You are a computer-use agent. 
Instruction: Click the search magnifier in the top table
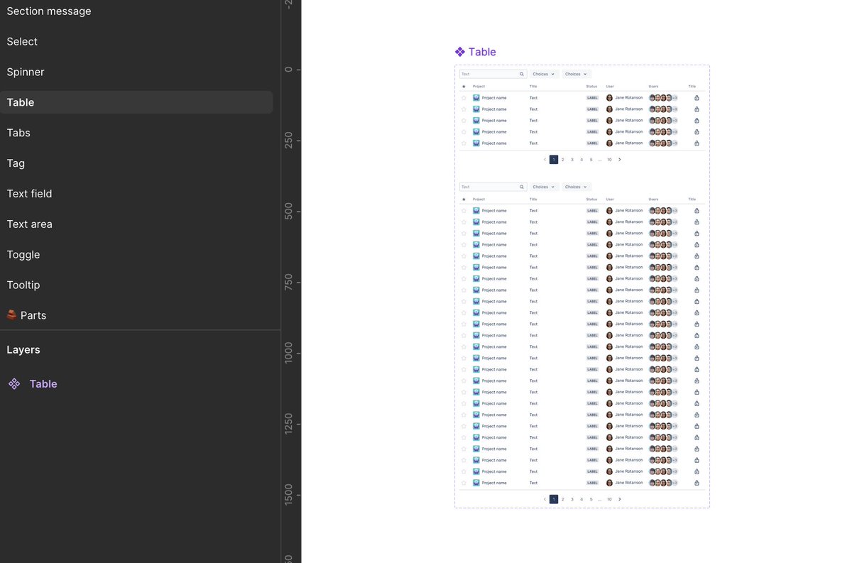pos(522,74)
